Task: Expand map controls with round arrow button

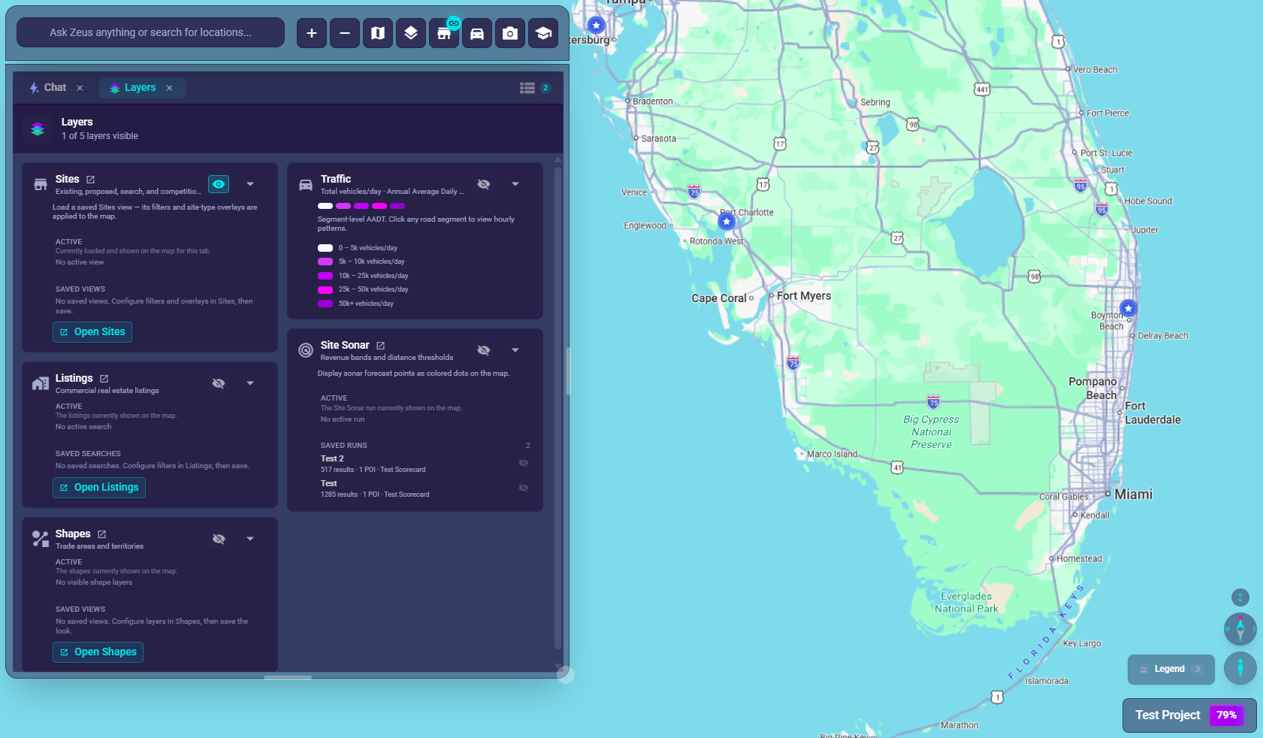Action: pos(1240,597)
